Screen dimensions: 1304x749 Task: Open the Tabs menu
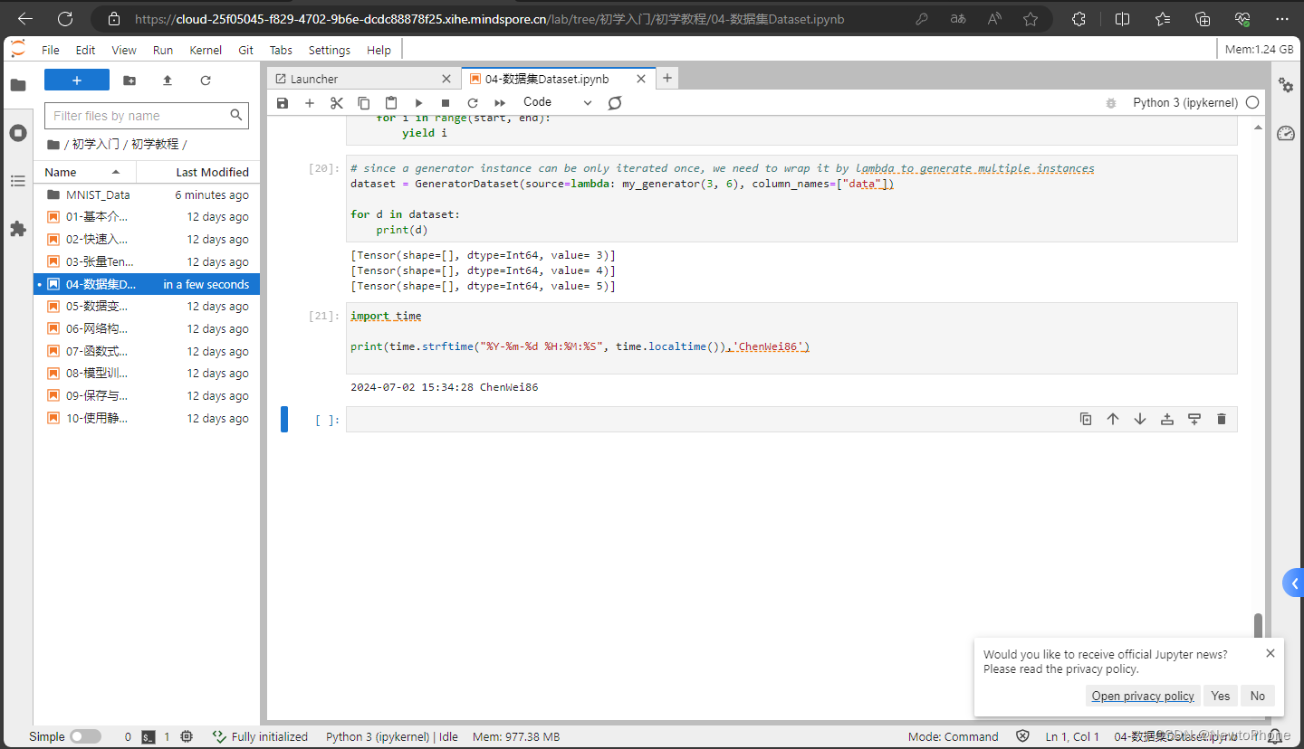pyautogui.click(x=281, y=50)
